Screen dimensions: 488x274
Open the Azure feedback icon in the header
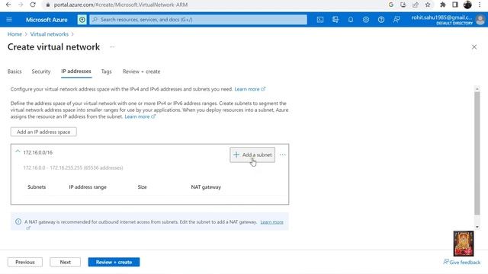pos(396,20)
